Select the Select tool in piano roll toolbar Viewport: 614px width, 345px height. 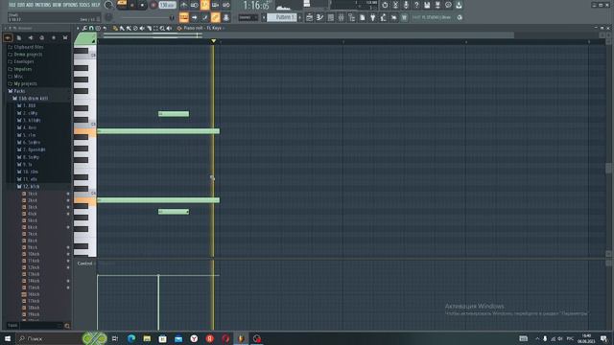[155, 28]
